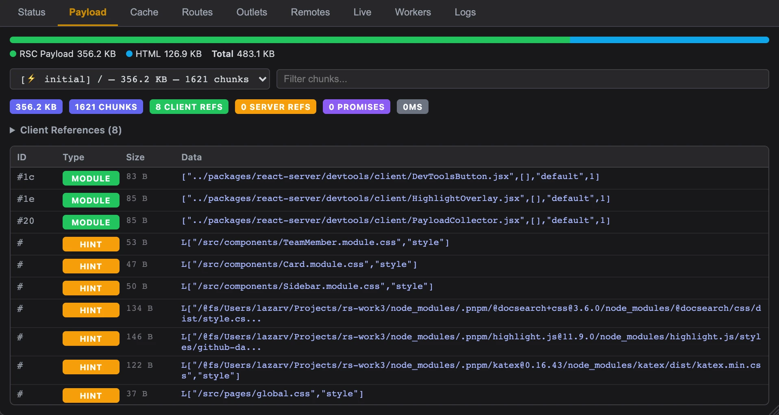Click the green RSC Payload legend dot

[x=13, y=54]
